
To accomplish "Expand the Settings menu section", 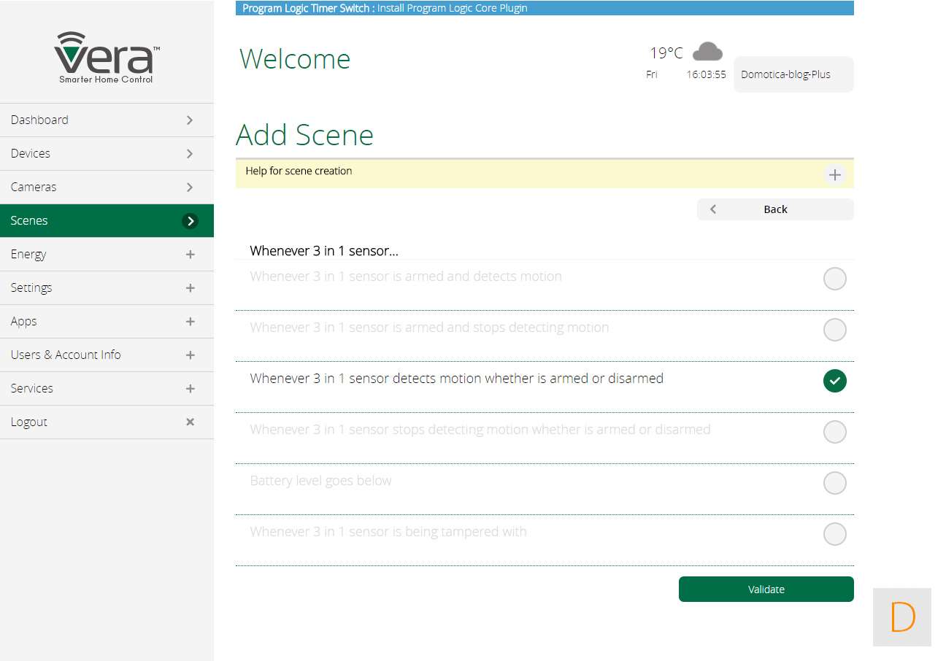I will coord(107,288).
